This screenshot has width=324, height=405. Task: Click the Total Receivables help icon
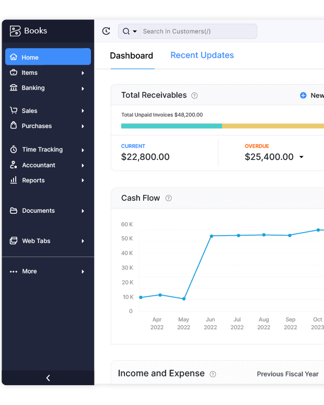(194, 96)
